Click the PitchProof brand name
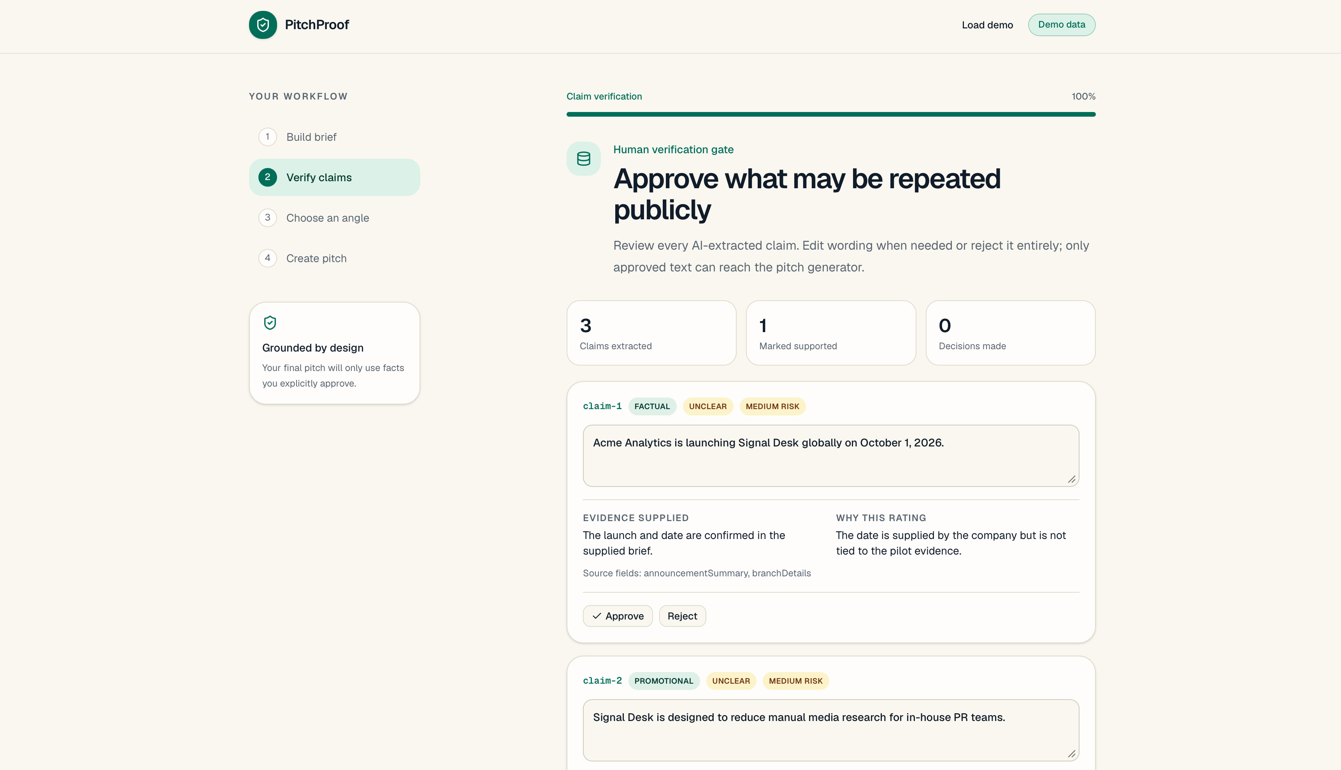The image size is (1341, 770). click(317, 25)
